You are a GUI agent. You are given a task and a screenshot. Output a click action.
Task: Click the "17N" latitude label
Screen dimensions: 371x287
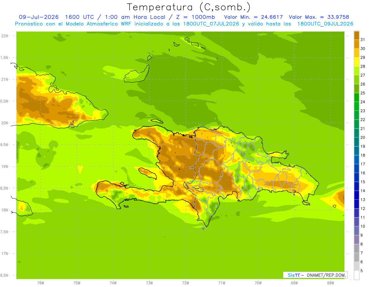coord(4,254)
